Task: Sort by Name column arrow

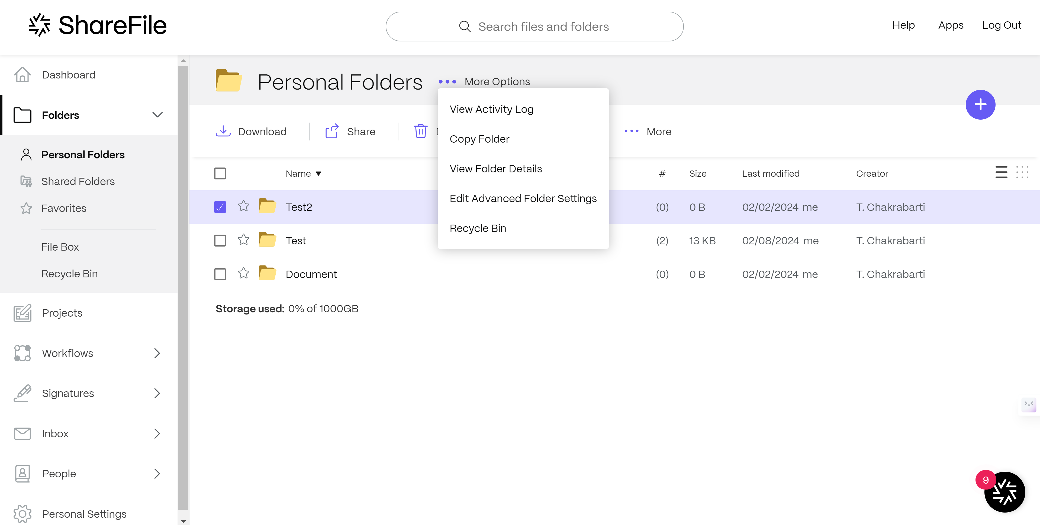Action: click(318, 174)
